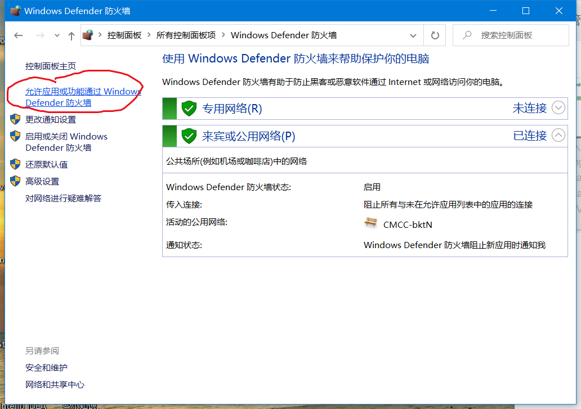Close the Windows Defender 防火墙 window

pyautogui.click(x=559, y=11)
